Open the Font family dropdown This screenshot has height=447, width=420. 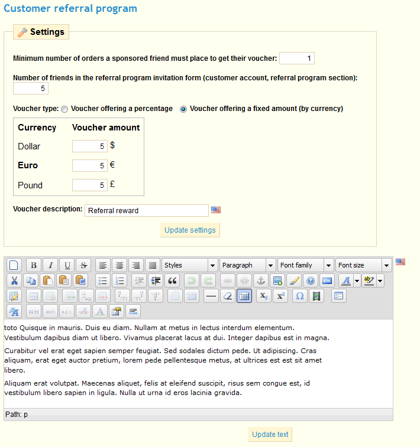click(305, 265)
